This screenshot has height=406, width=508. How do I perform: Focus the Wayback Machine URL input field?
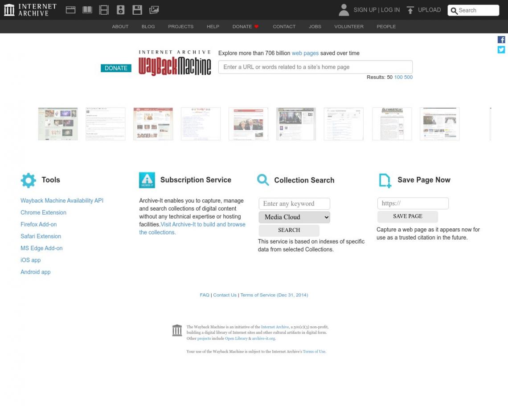tap(315, 67)
